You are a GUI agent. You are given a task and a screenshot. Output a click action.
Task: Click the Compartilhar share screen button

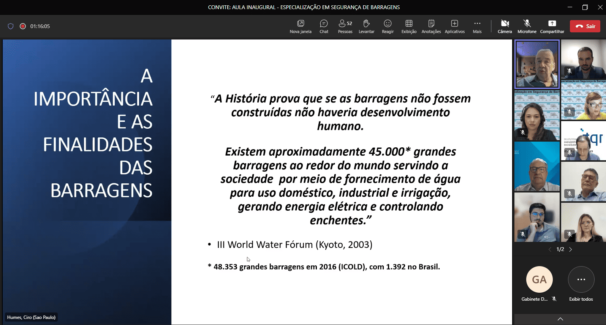point(552,26)
